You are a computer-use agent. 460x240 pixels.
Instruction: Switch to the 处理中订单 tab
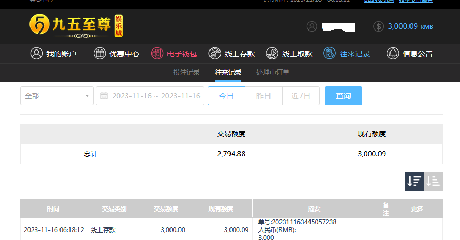[273, 72]
